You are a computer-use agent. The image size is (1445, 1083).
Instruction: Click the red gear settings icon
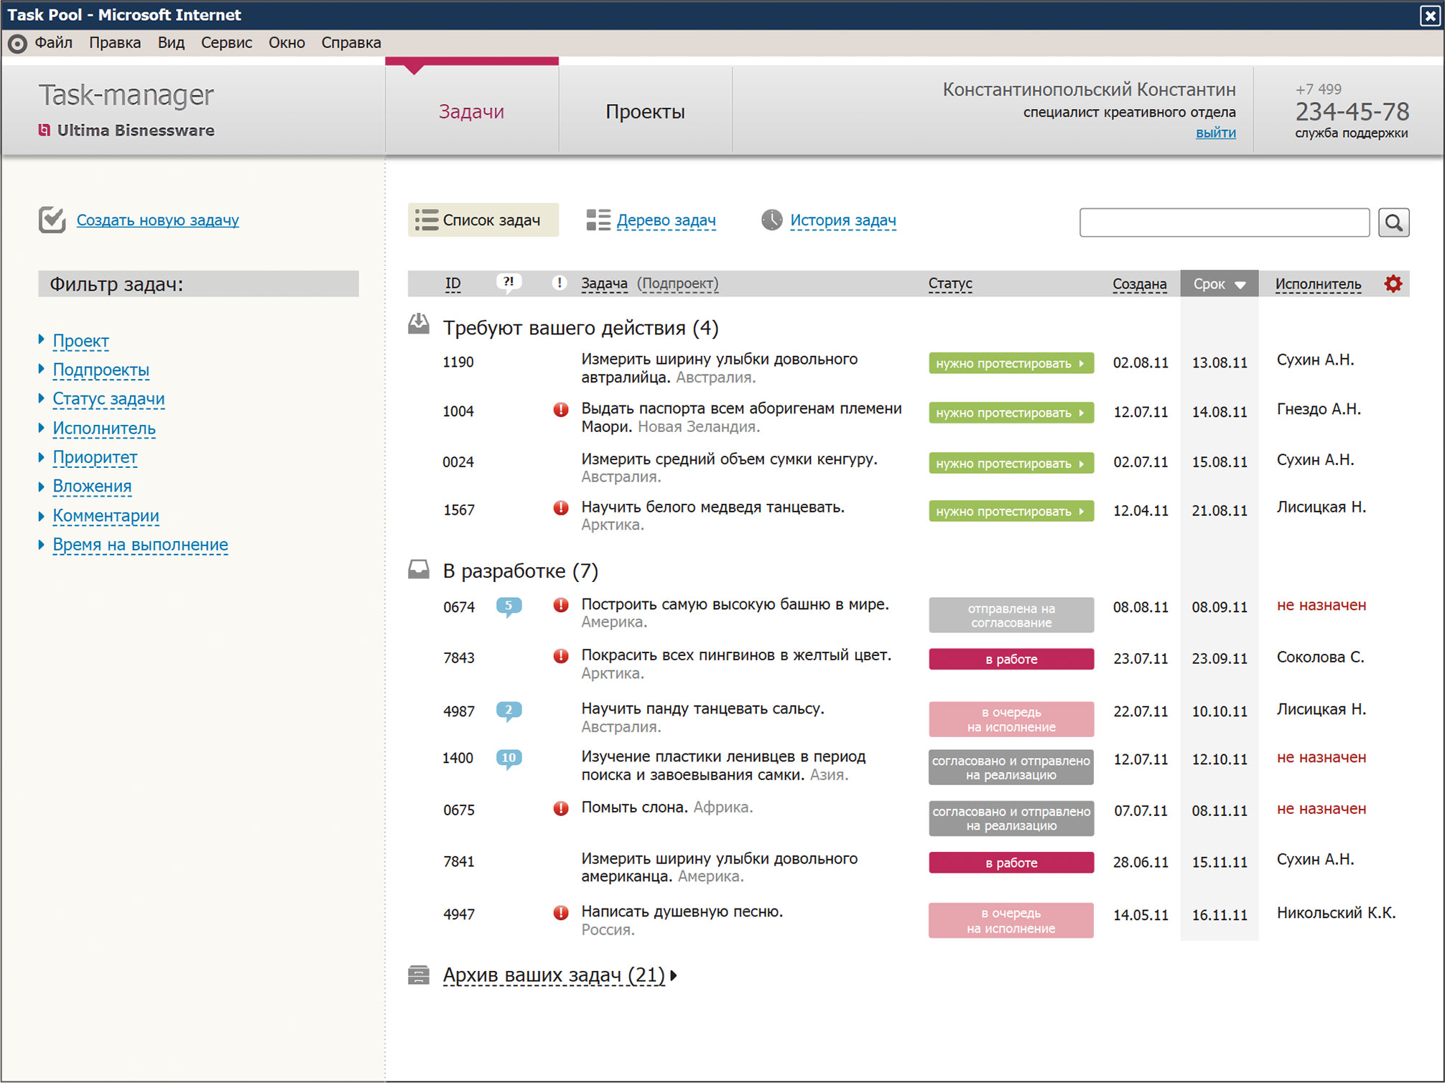coord(1393,283)
